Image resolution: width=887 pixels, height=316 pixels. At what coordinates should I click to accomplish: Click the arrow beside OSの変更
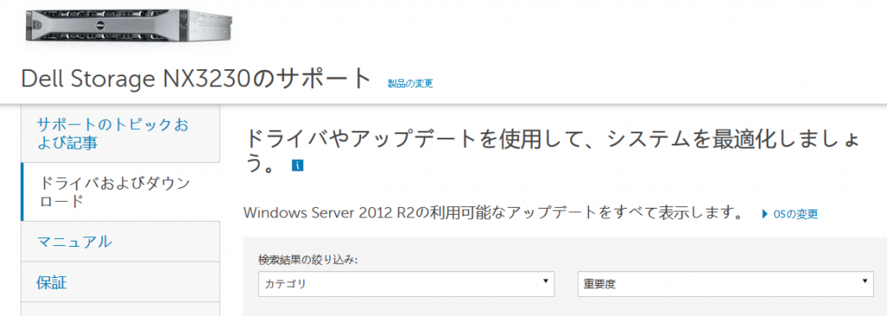coord(765,214)
